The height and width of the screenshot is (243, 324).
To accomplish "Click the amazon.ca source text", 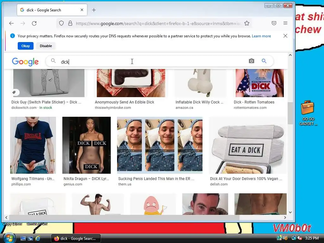I will click(x=184, y=108).
